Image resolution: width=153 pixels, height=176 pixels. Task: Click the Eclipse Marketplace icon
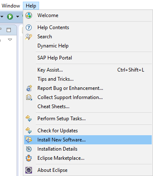29,158
